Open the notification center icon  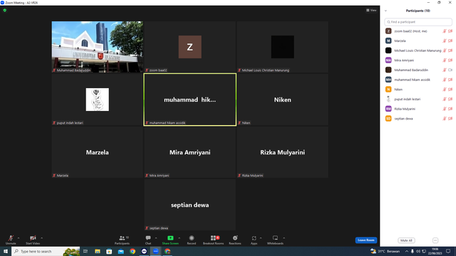coord(448,251)
